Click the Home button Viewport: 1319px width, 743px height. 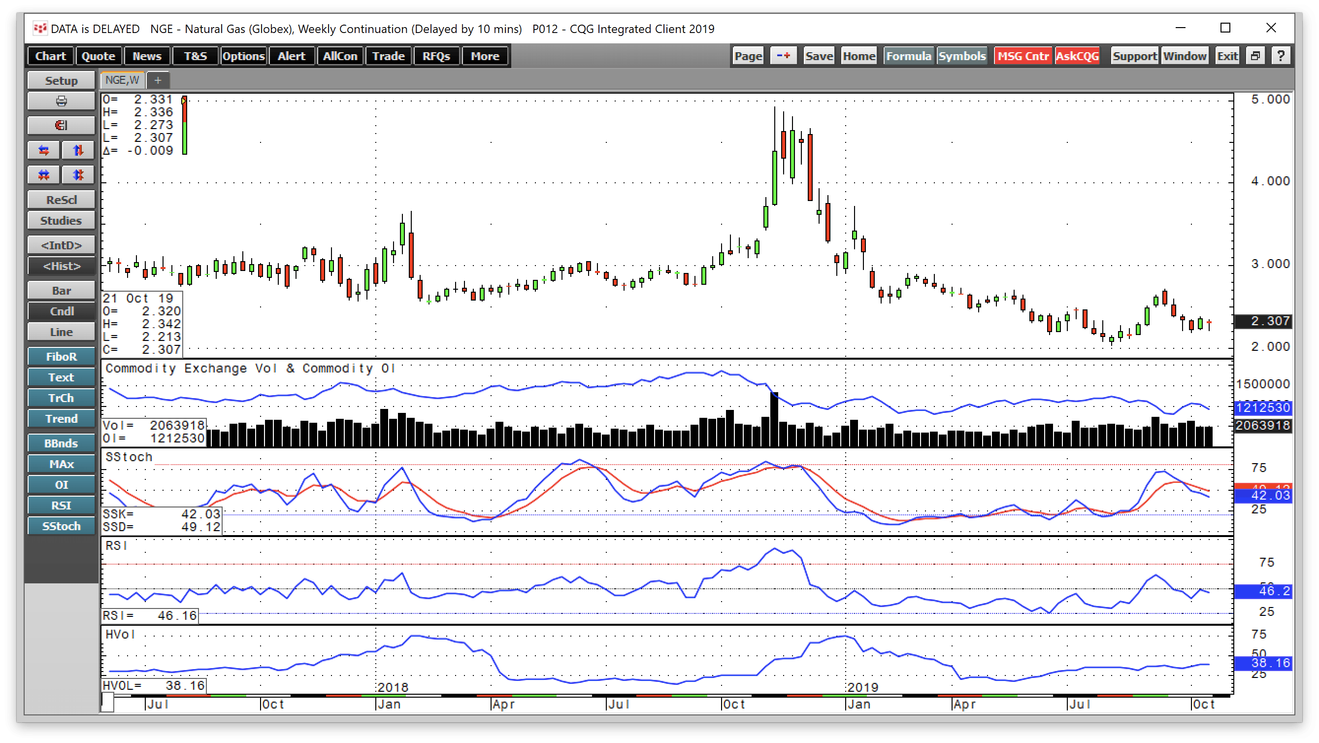(x=858, y=56)
